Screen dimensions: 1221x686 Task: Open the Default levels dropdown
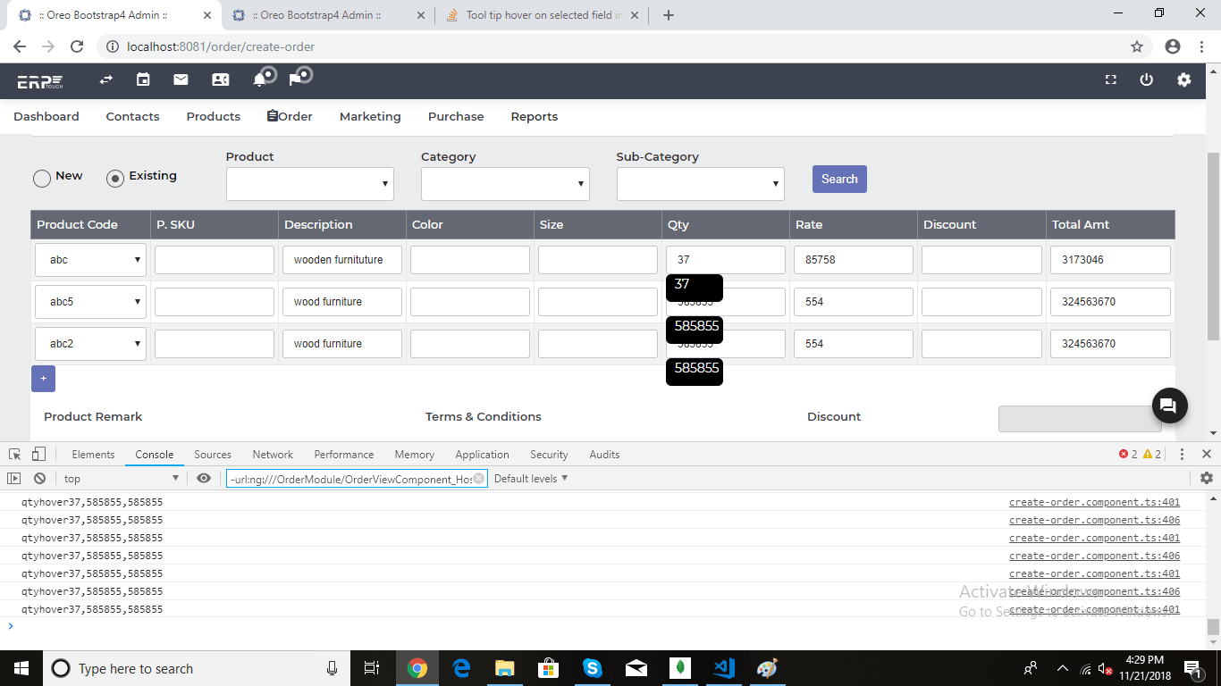531,479
